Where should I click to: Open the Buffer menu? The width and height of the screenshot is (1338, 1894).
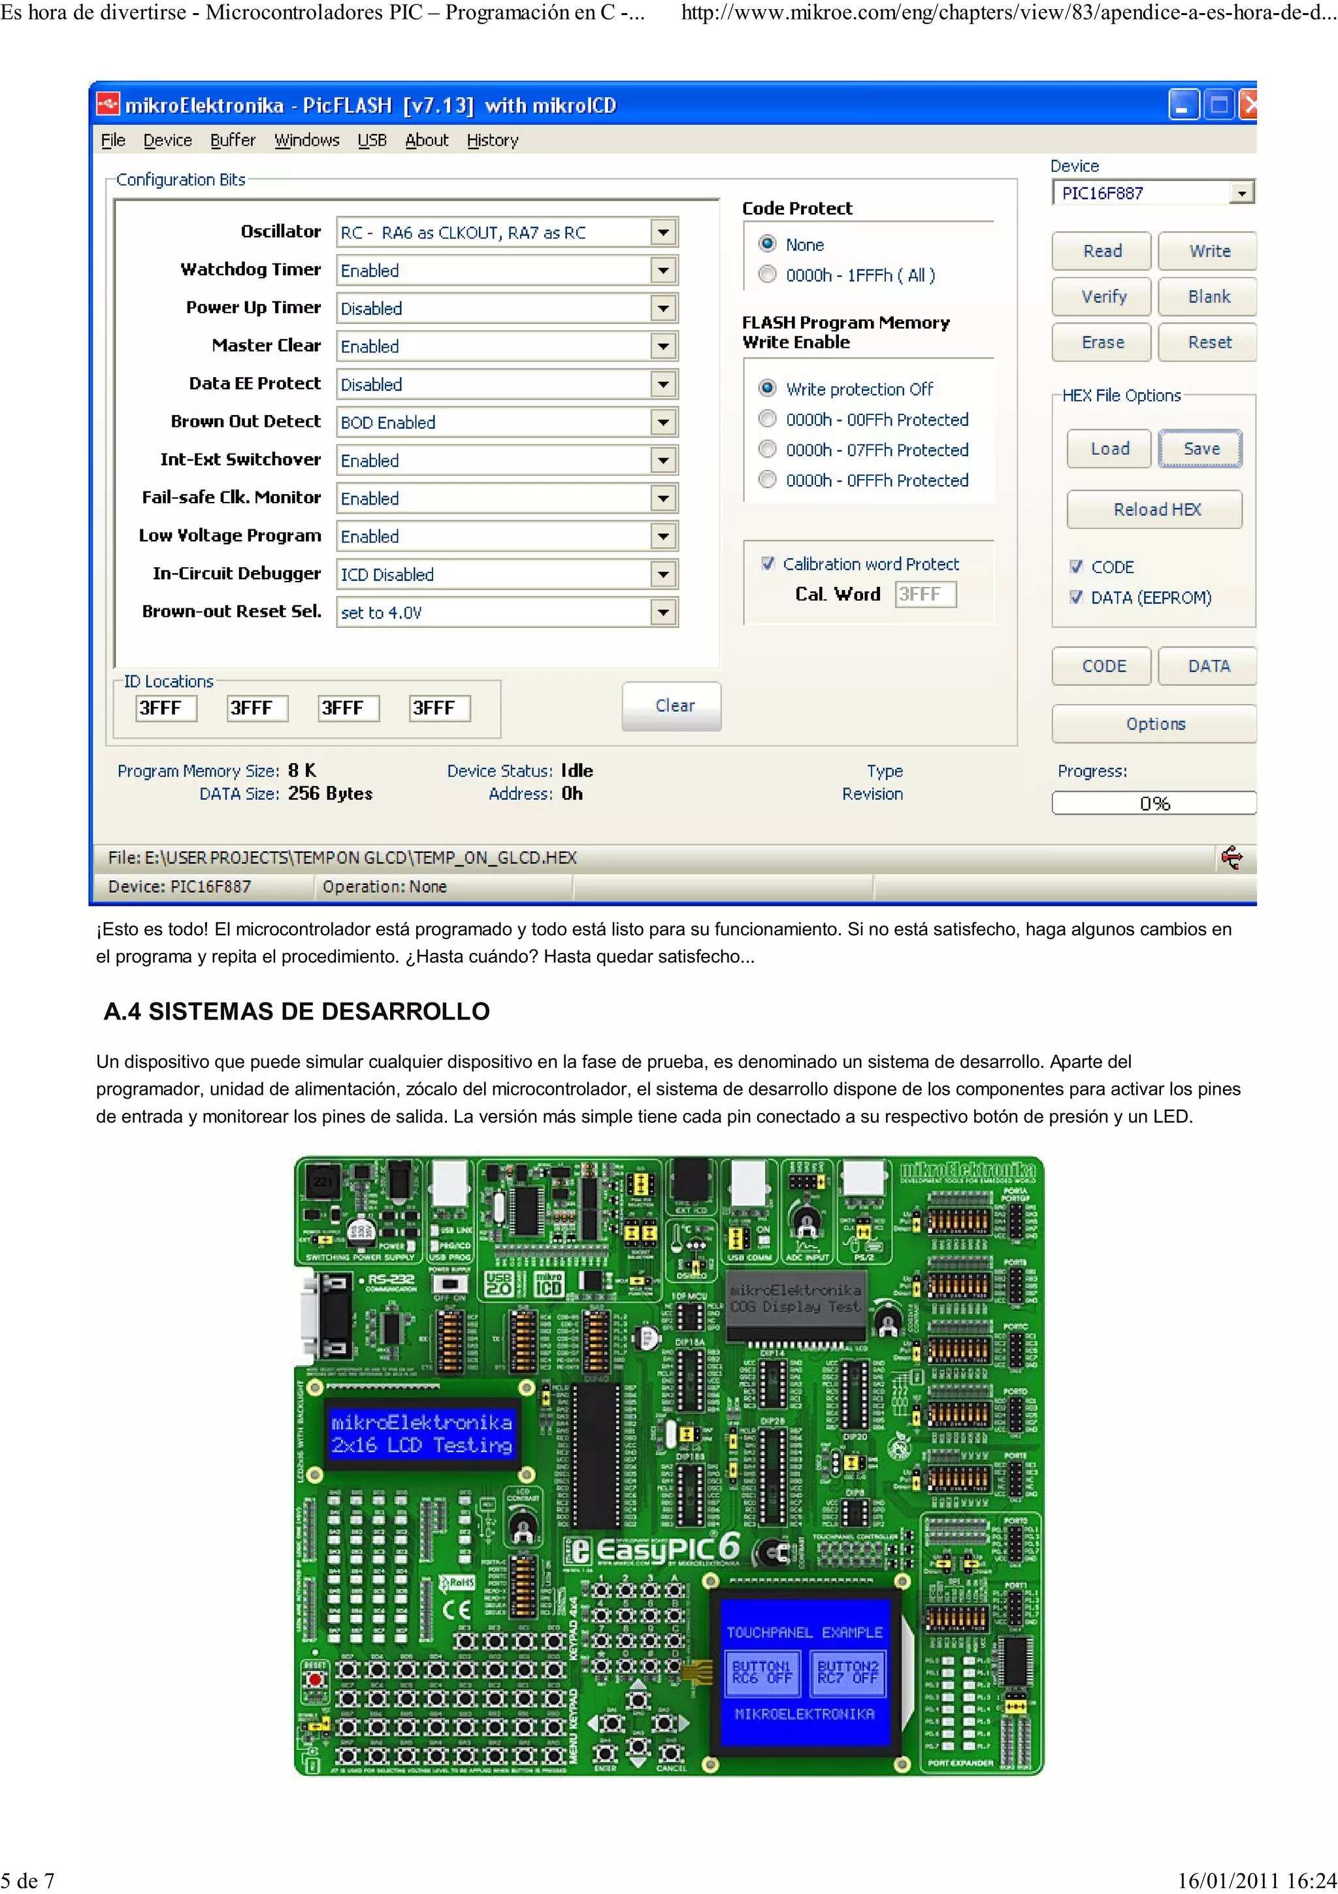click(233, 141)
